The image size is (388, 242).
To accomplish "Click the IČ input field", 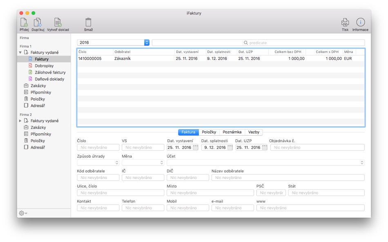I will 143,178.
